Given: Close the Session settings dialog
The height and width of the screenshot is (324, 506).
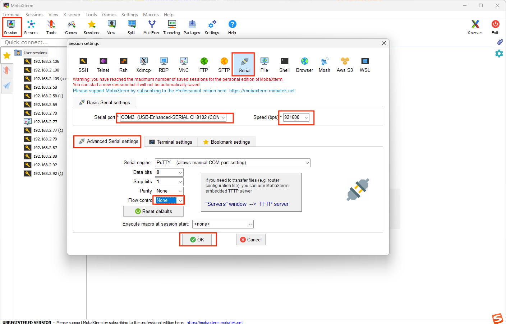Looking at the screenshot, I should [384, 43].
